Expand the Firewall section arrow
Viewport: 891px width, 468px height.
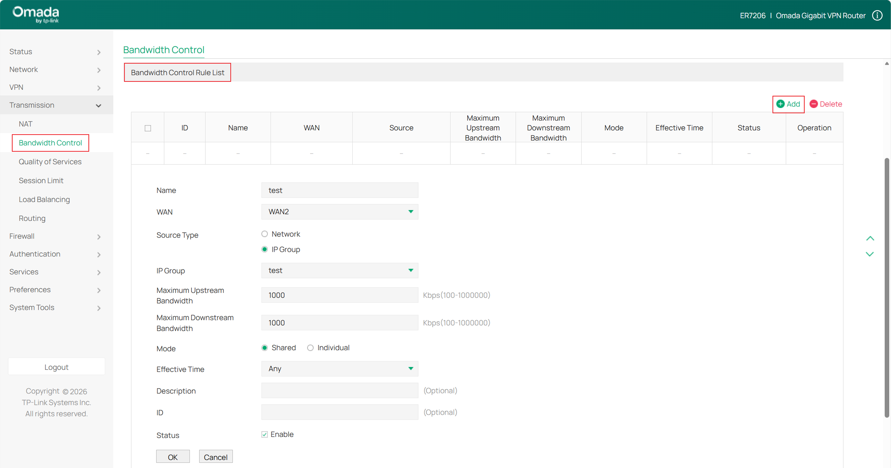pos(99,237)
